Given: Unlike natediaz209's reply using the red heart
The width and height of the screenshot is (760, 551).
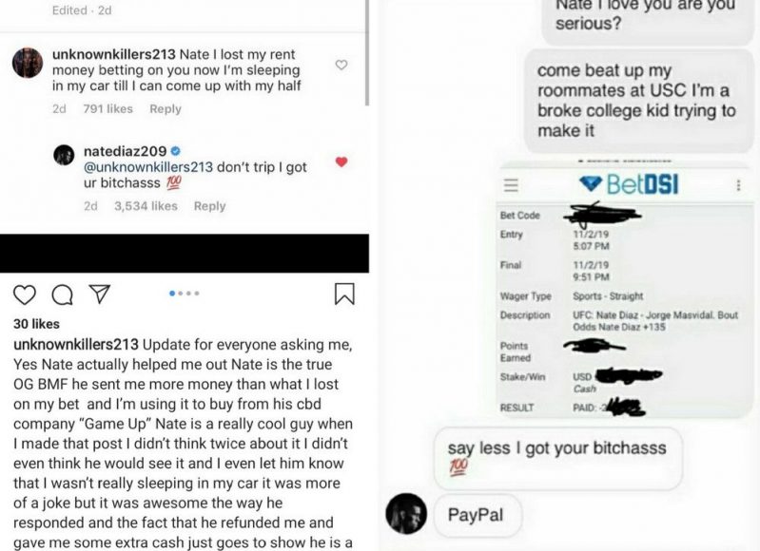Looking at the screenshot, I should [341, 161].
